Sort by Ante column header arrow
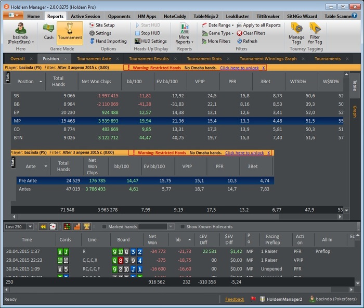Image resolution: width=364 pixels, height=308 pixels. point(46,166)
